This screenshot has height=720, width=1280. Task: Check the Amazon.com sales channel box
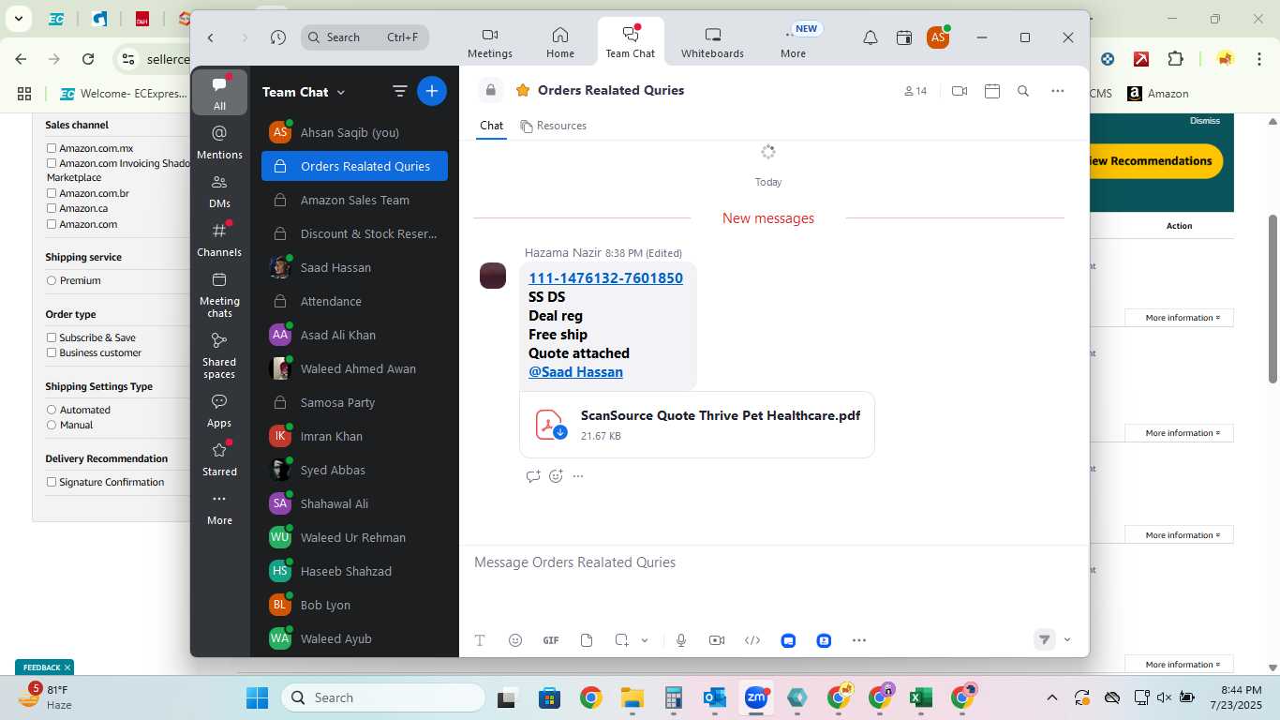point(52,224)
